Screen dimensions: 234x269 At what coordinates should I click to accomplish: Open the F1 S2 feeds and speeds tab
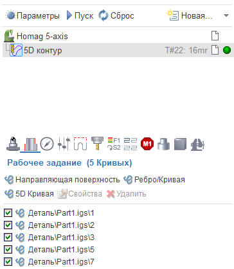(114, 144)
